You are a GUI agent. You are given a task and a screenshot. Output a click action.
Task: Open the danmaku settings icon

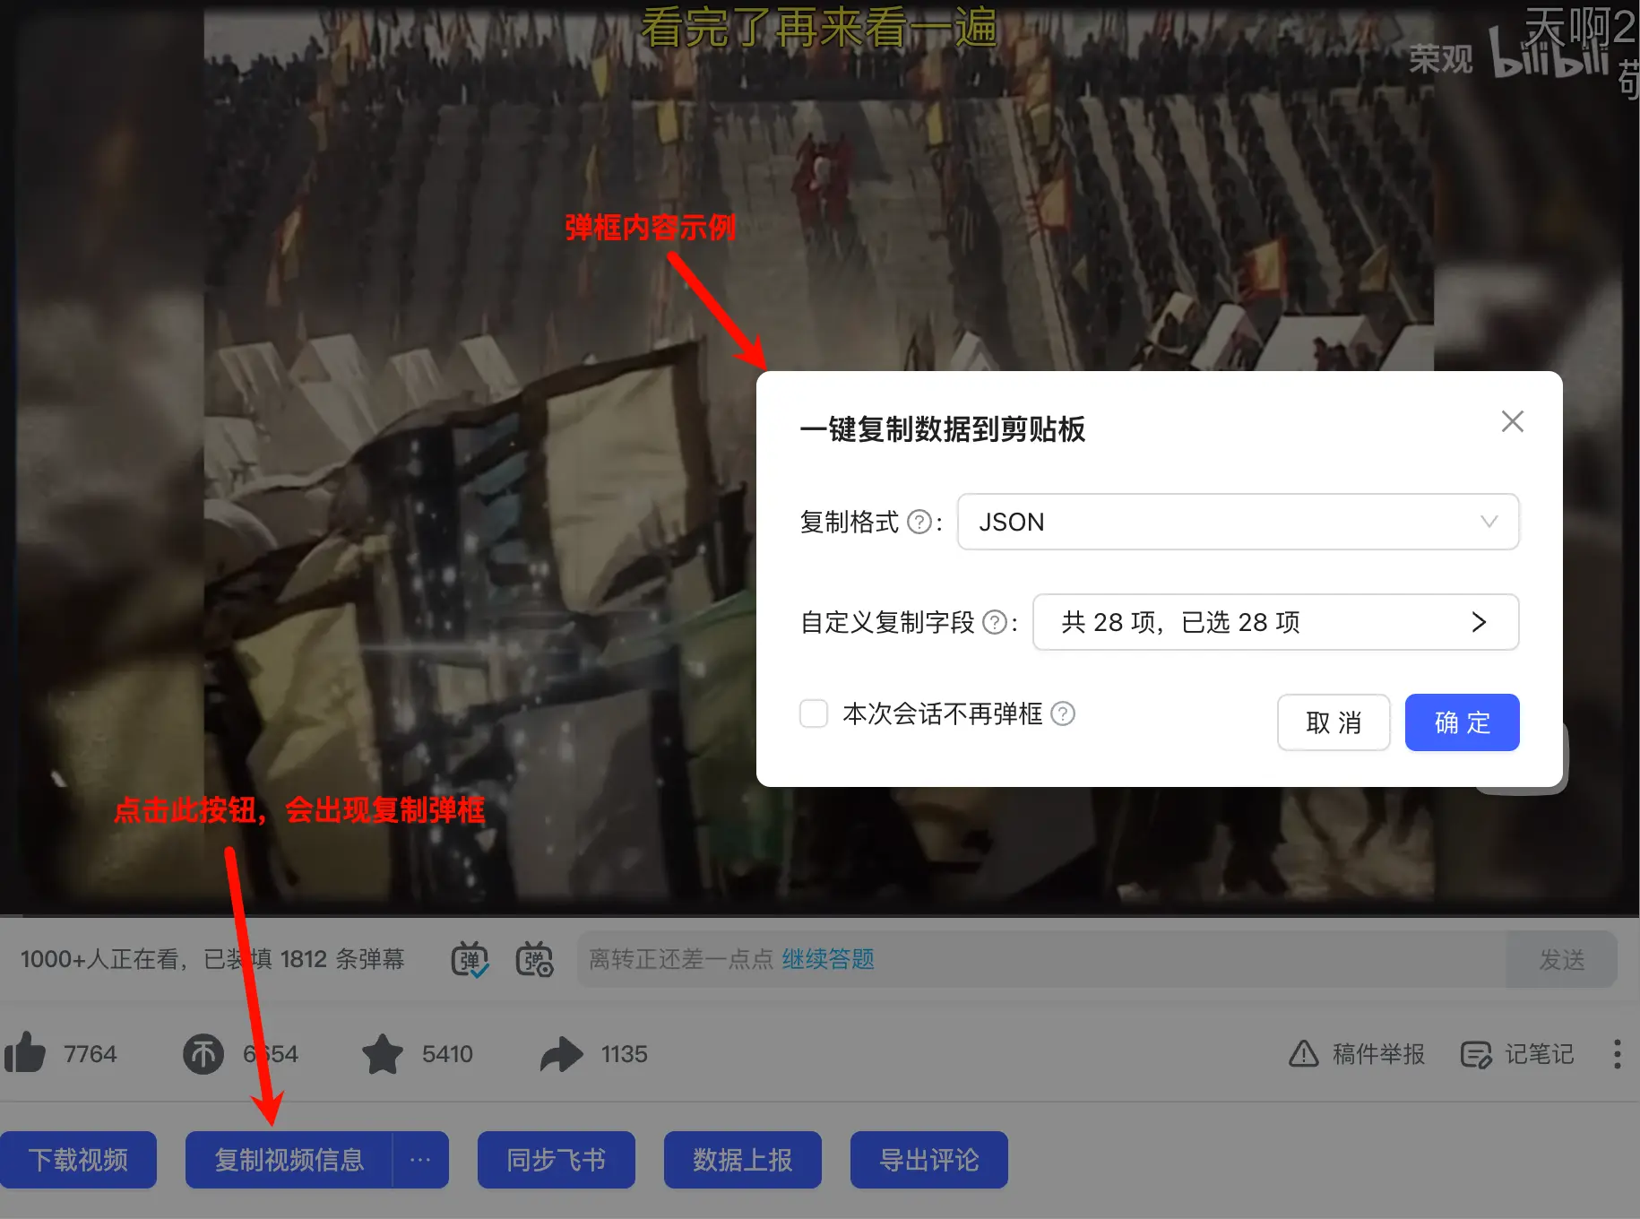tap(535, 959)
